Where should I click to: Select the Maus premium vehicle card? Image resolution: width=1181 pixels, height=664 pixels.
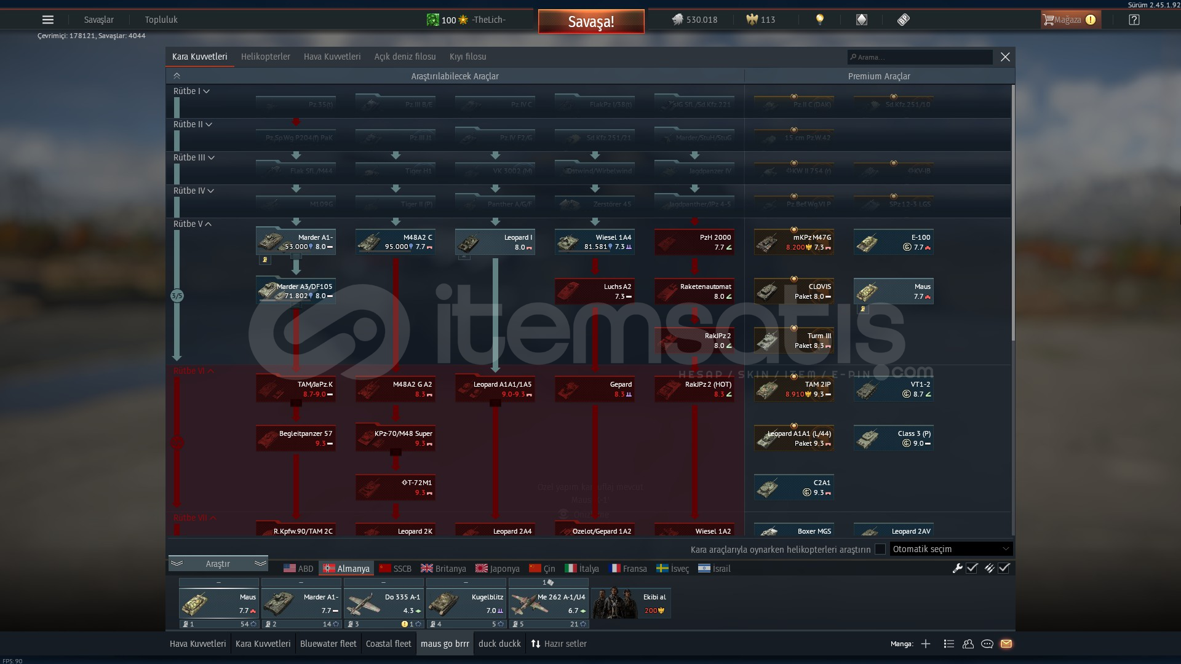pos(894,291)
